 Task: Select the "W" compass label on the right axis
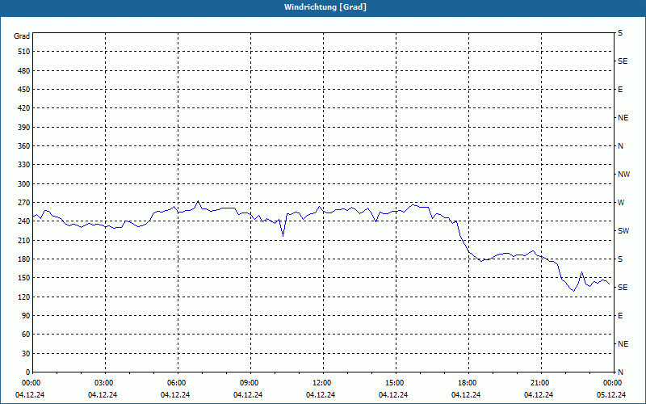click(621, 203)
